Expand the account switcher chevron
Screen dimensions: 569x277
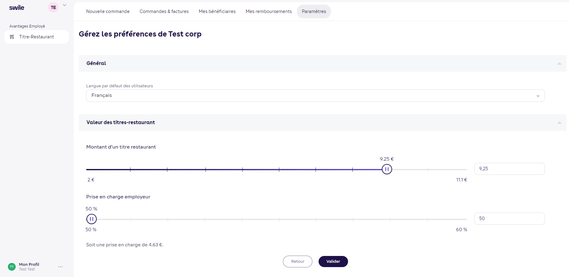[x=64, y=5]
